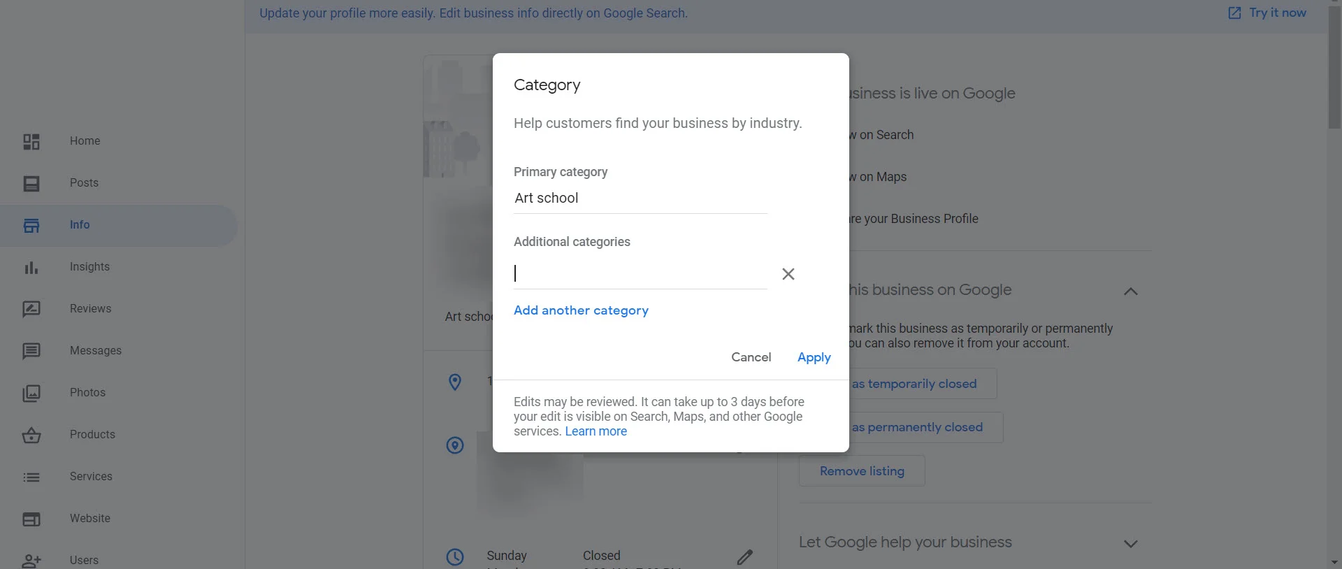
Task: Go to Products in the sidebar
Action: (x=92, y=435)
